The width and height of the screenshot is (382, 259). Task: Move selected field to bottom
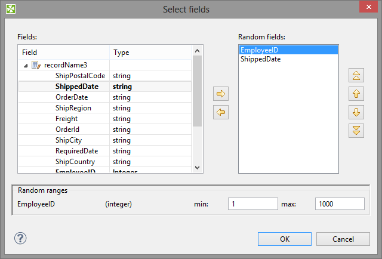[356, 130]
